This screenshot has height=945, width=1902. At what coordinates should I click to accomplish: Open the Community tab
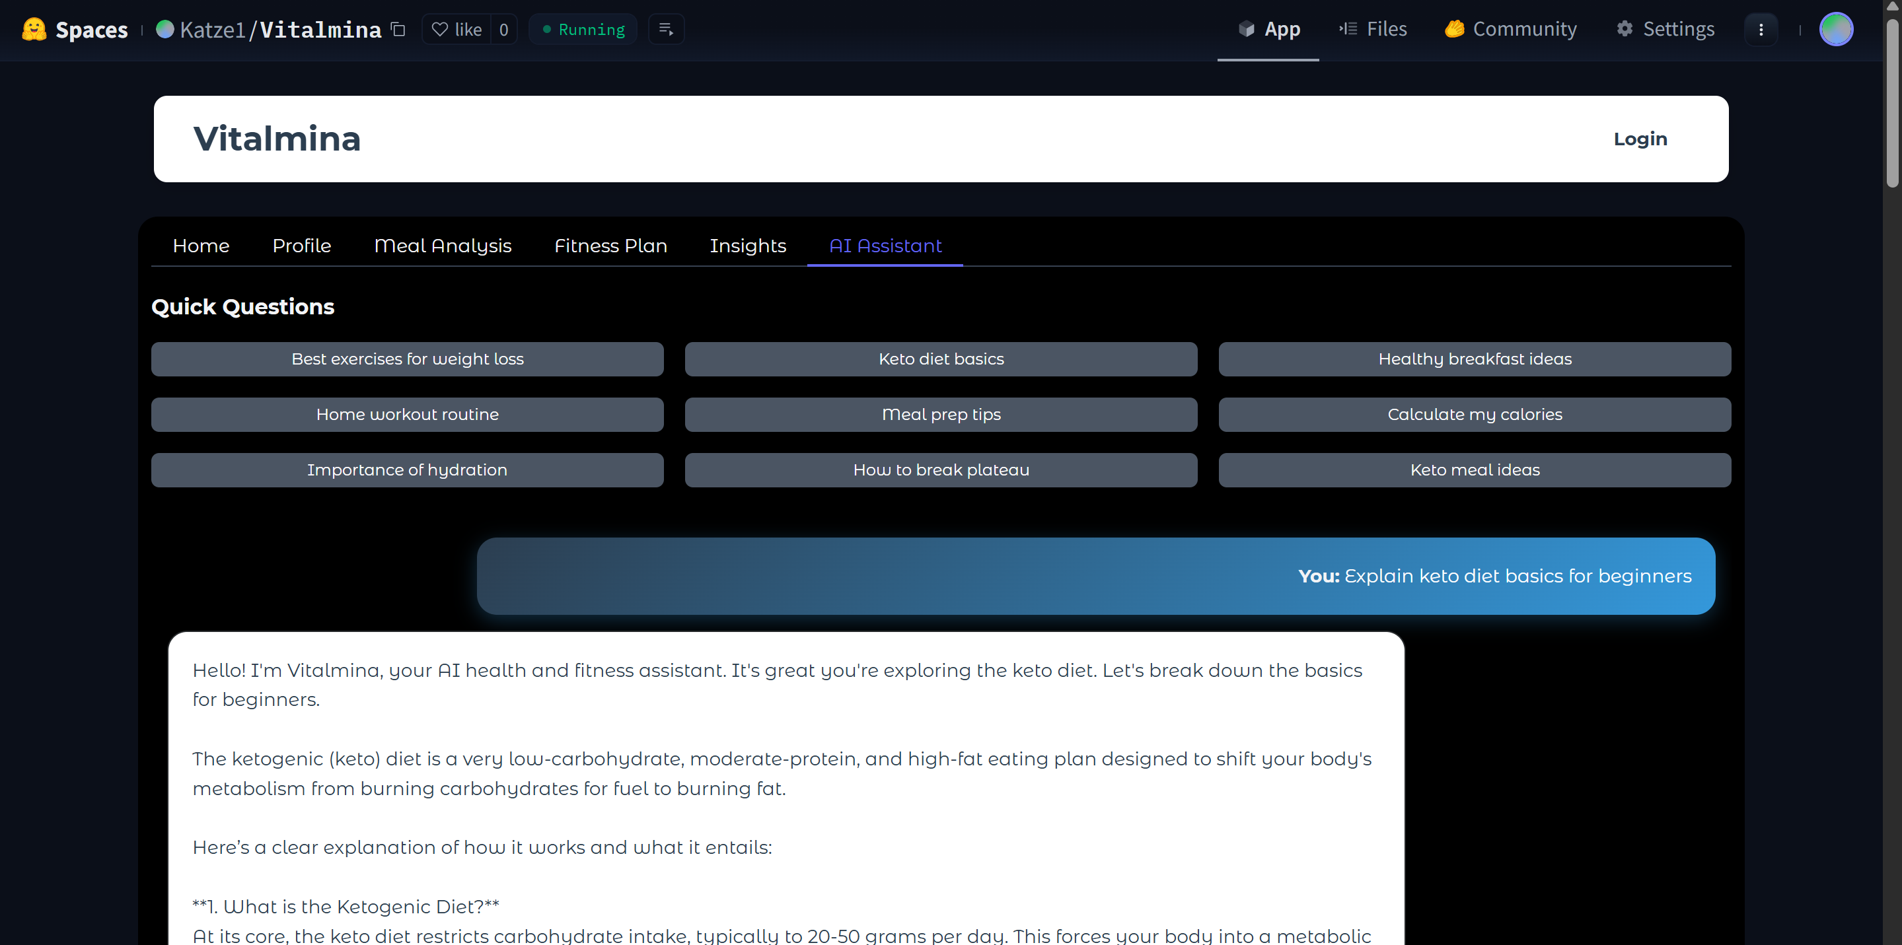[x=1511, y=30]
